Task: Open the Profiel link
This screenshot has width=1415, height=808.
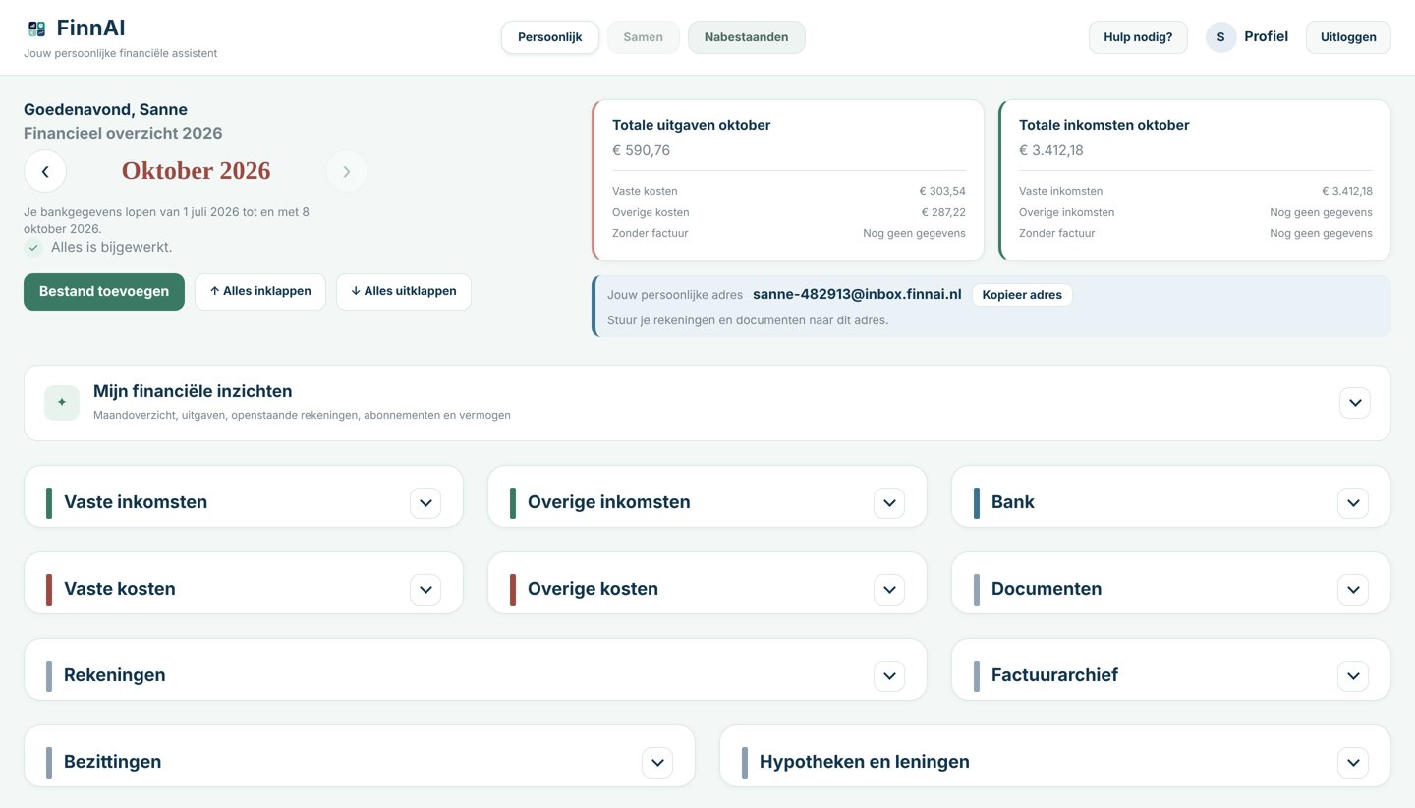Action: point(1266,37)
